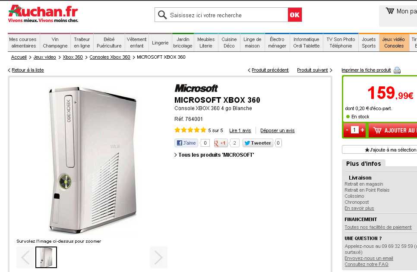The width and height of the screenshot is (417, 272).
Task: Decrease quantity with the minus button
Action: tap(347, 130)
